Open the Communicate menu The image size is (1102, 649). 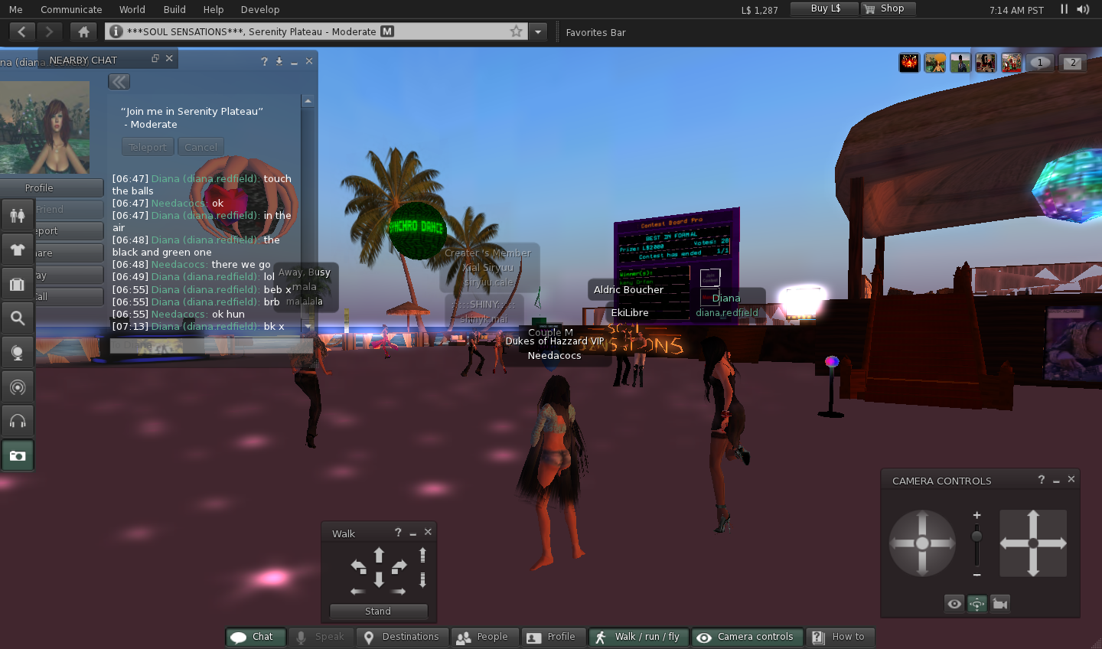(71, 9)
